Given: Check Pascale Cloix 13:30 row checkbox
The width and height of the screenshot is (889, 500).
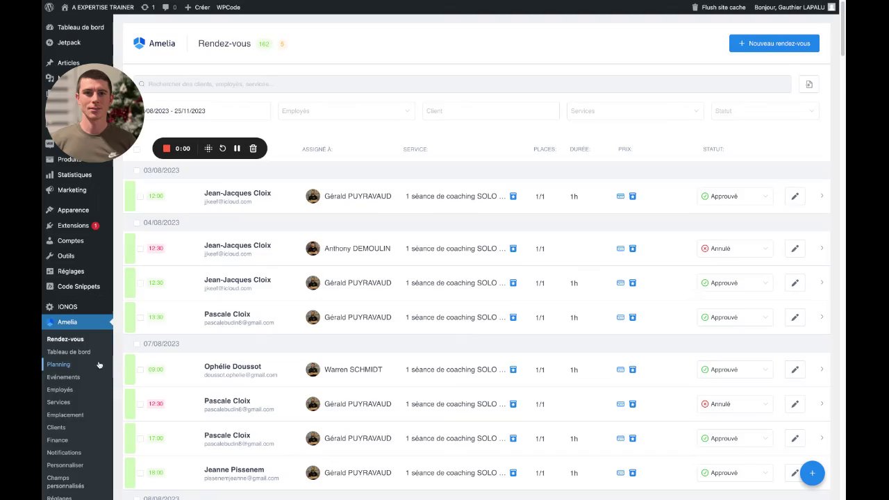Looking at the screenshot, I should pyautogui.click(x=140, y=317).
